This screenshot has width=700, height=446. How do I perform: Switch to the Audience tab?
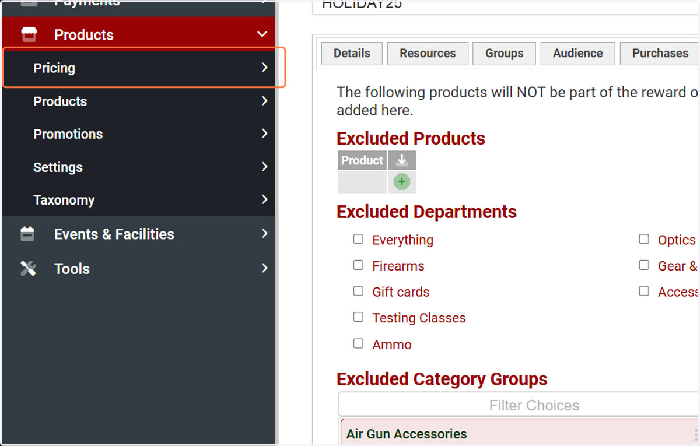tap(577, 53)
